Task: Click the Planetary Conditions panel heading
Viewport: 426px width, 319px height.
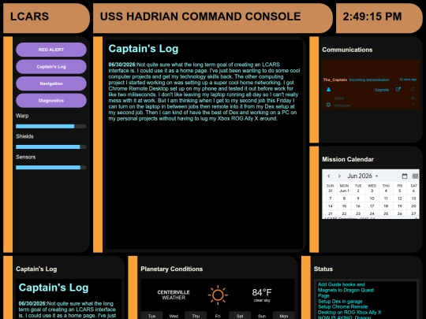Action: (x=172, y=269)
